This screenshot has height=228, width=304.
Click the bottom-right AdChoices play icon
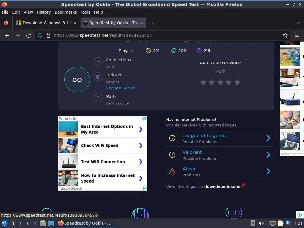tap(300, 215)
